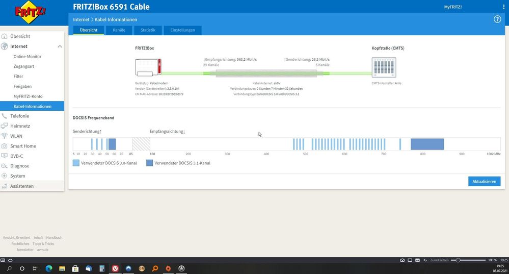This screenshot has height=274, width=509.
Task: Click the Diagnose icon in sidebar
Action: tap(4, 166)
